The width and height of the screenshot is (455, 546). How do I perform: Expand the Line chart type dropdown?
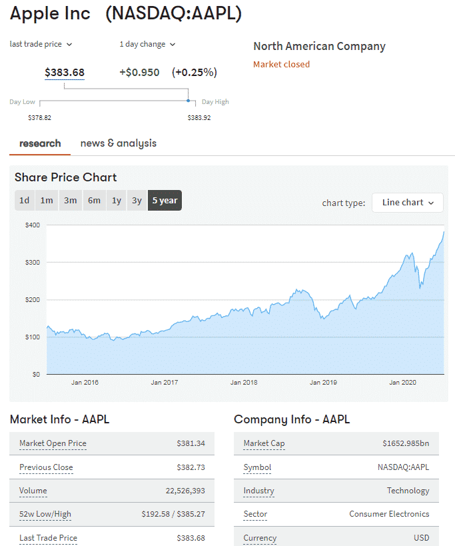pyautogui.click(x=408, y=203)
